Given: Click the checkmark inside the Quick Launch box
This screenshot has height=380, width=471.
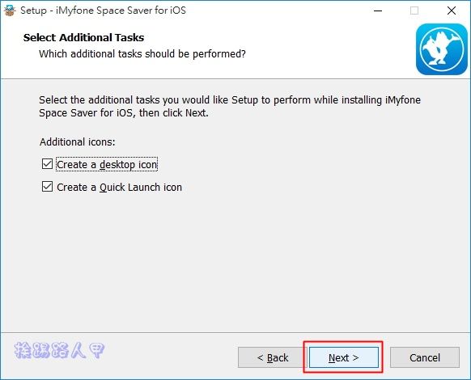Looking at the screenshot, I should (x=47, y=187).
